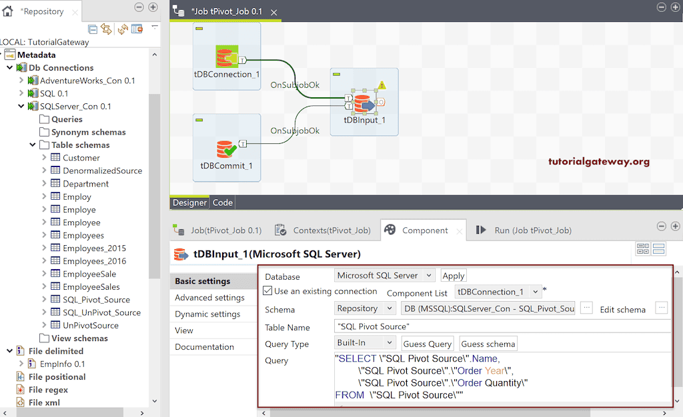Click the Guess schema button
Viewport: 683px width, 417px height.
point(488,344)
